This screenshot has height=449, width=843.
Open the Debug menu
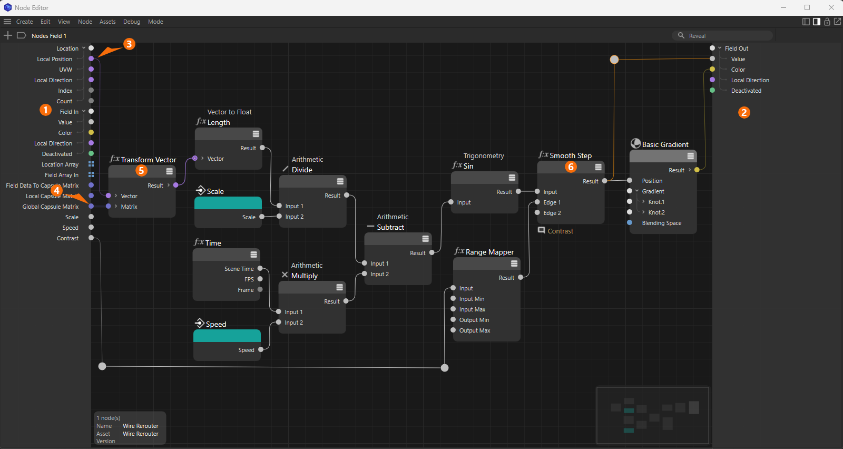[x=132, y=22]
